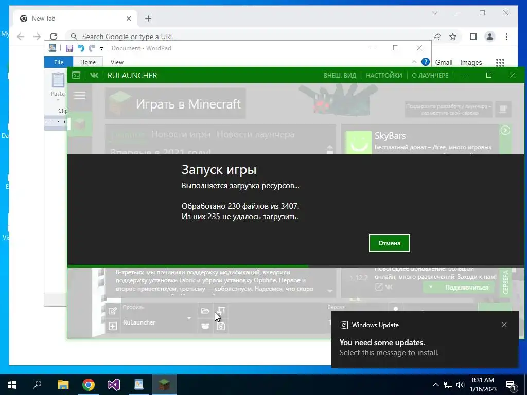This screenshot has width=527, height=395.
Task: Click the Chrome address bar
Action: pyautogui.click(x=249, y=37)
